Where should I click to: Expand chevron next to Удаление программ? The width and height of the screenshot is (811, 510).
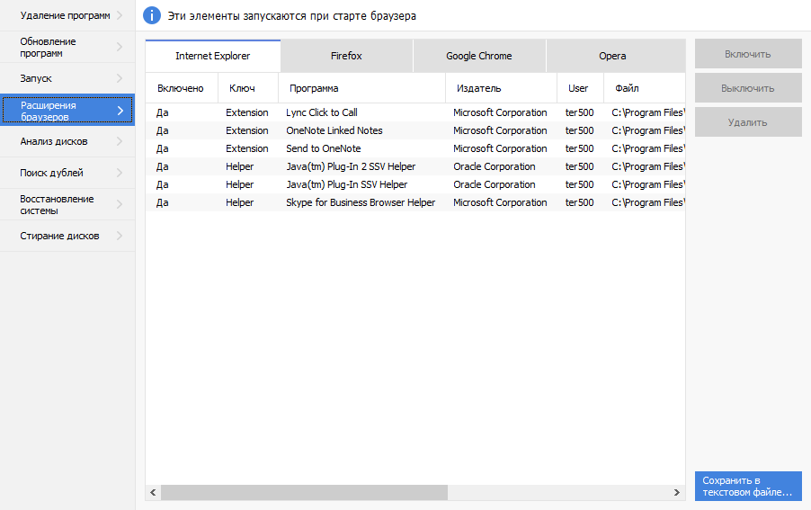click(120, 15)
